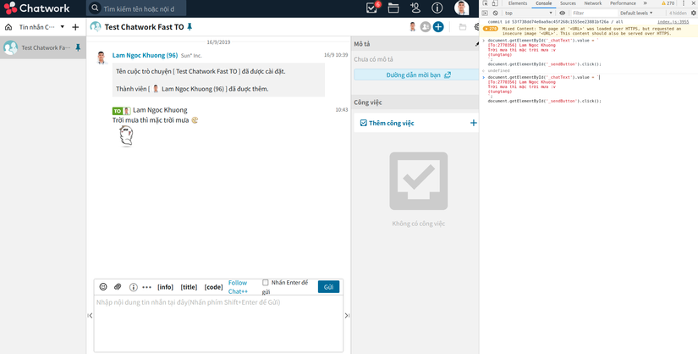Toggle DevTools device toolbar icon

(x=495, y=3)
